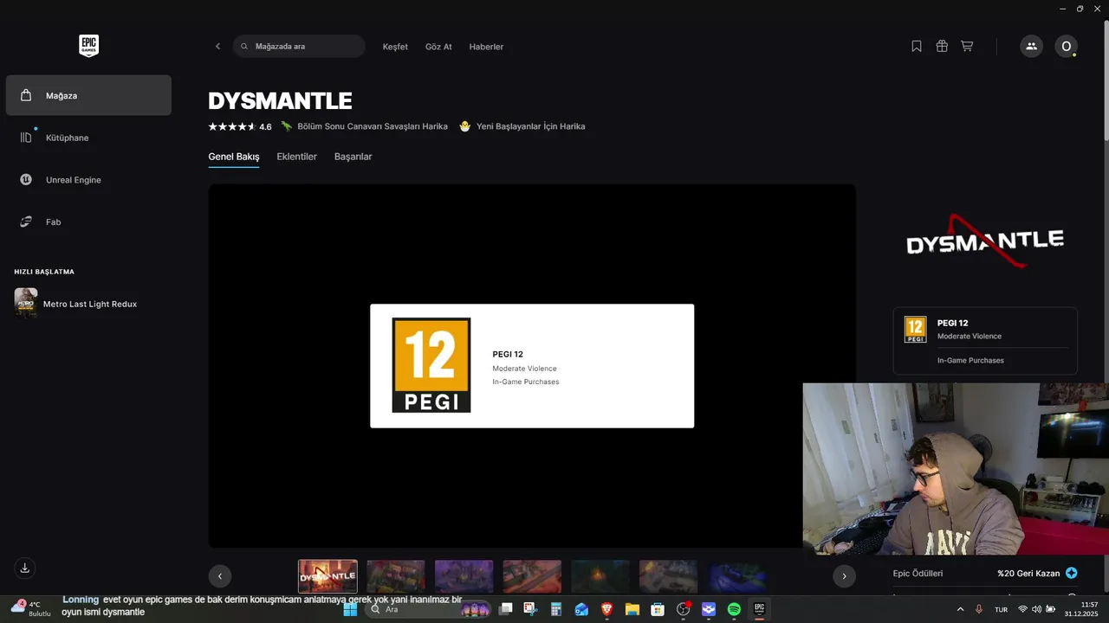Show previous media with left carousel arrow
This screenshot has width=1109, height=623.
pyautogui.click(x=220, y=576)
